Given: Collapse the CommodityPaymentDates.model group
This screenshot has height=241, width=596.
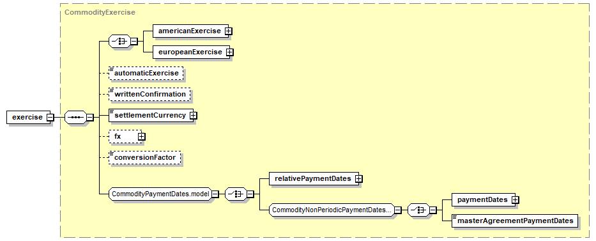Looking at the screenshot, I should (215, 194).
